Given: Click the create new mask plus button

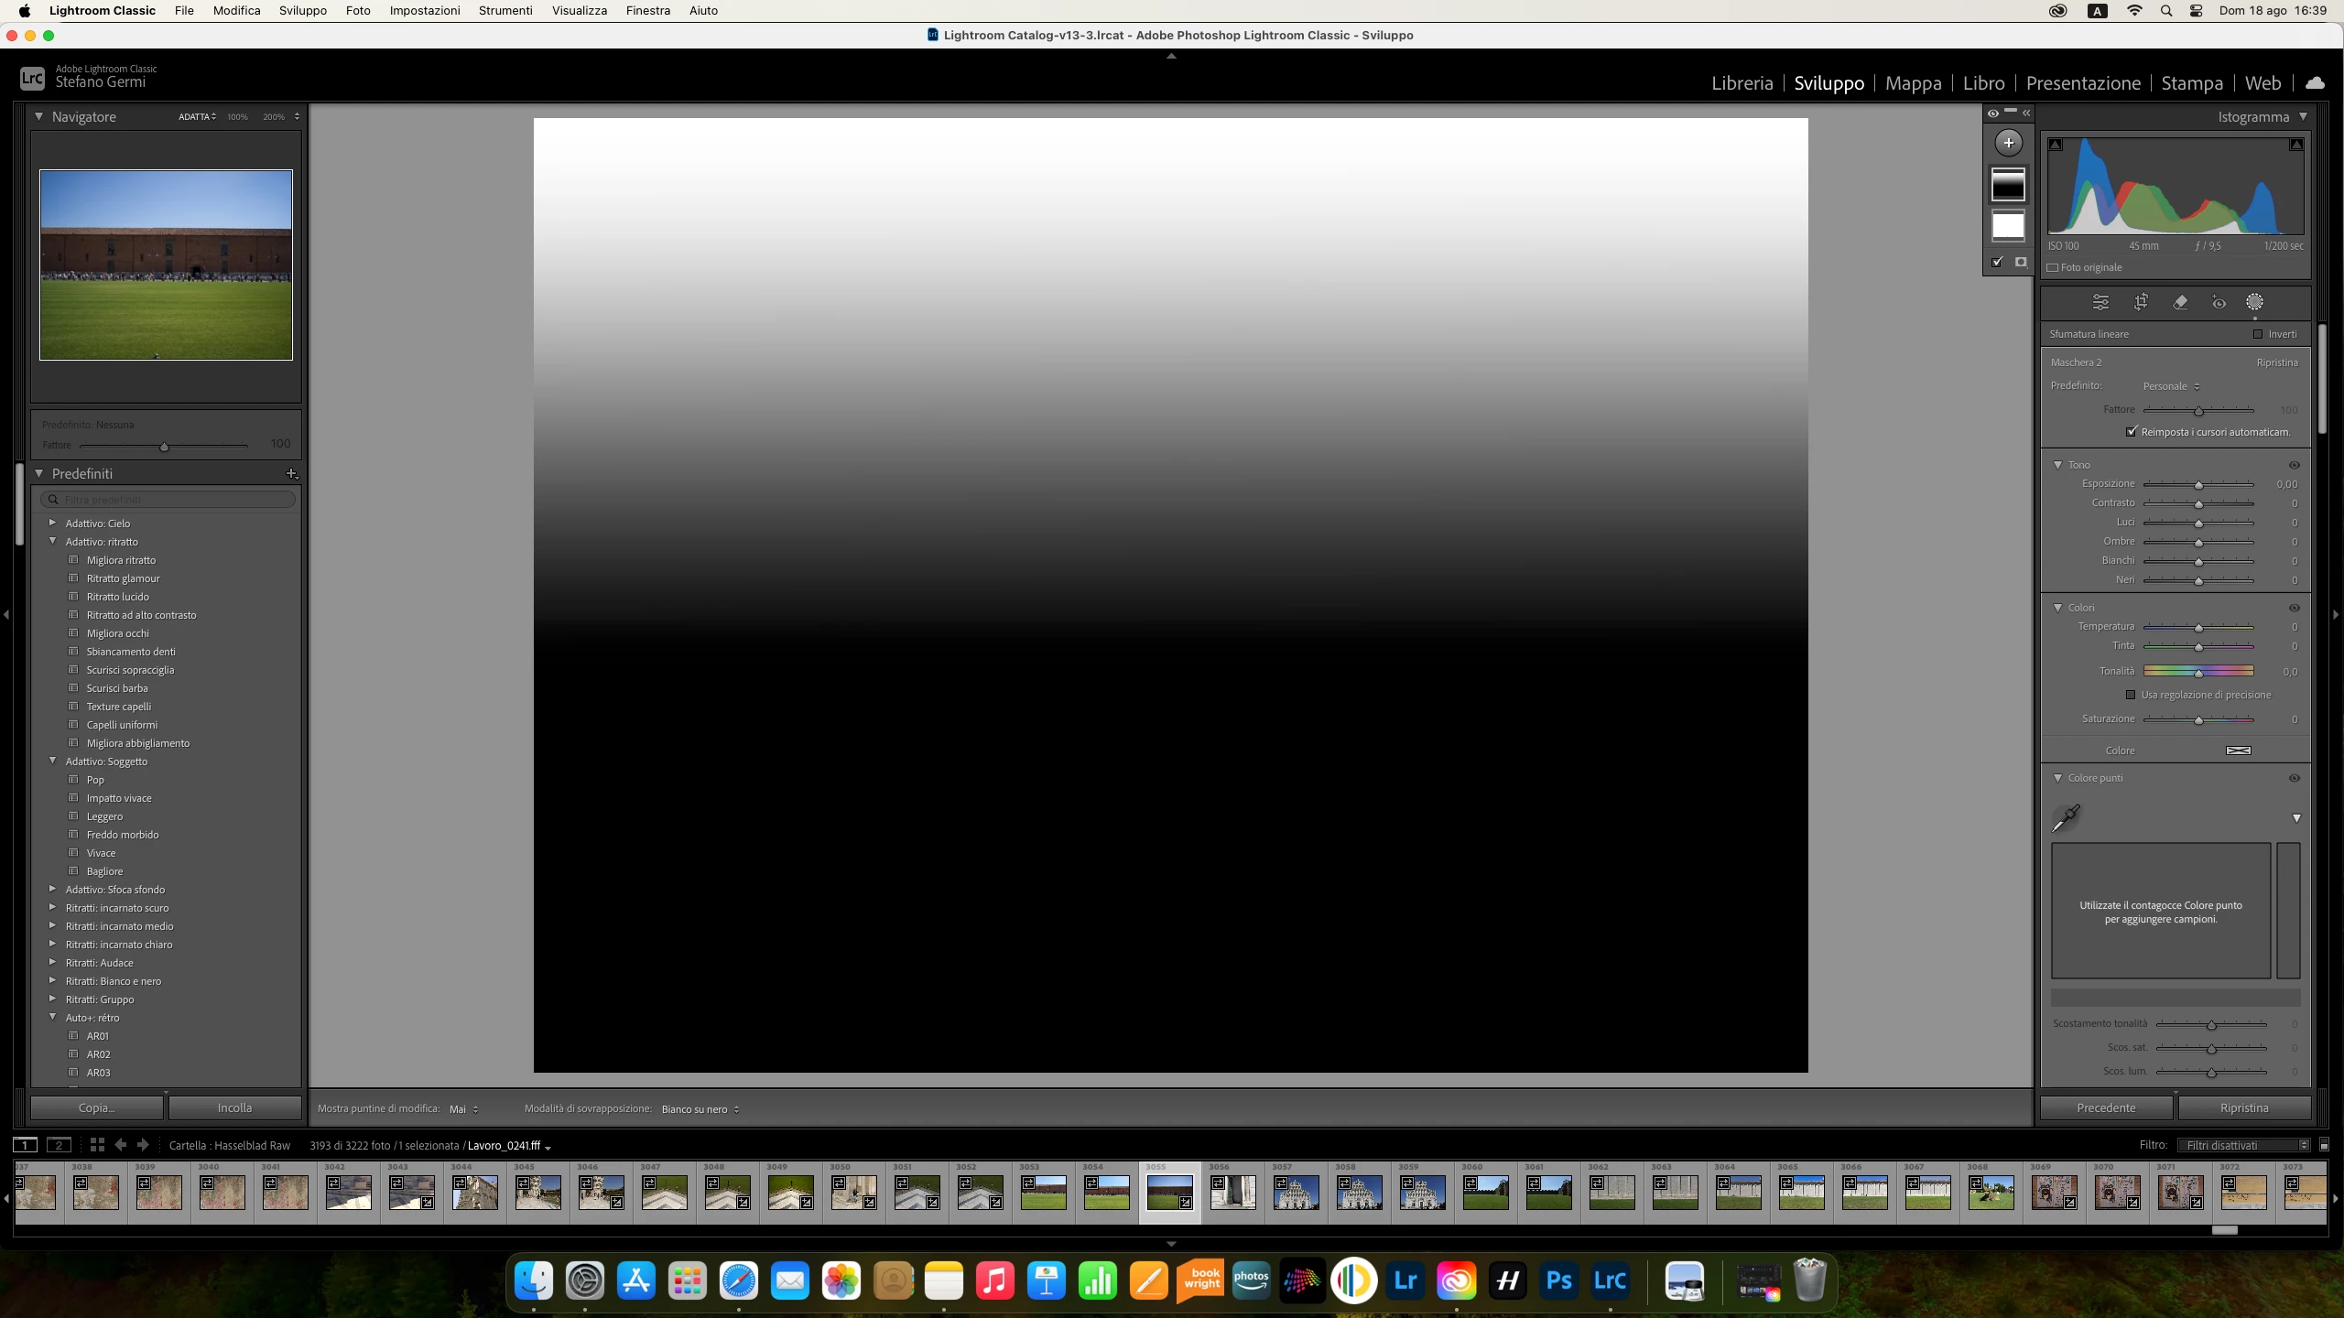Looking at the screenshot, I should coord(2008,143).
